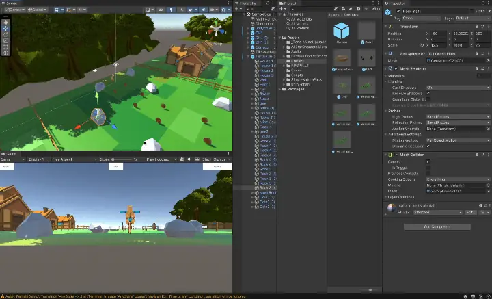The height and width of the screenshot is (299, 492).
Task: Toggle scene lighting lightbulb icon
Action: coord(171,10)
